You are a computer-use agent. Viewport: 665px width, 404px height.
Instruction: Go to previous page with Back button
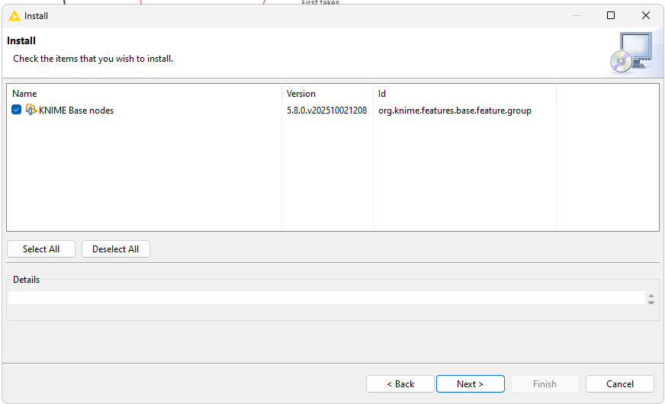point(400,384)
